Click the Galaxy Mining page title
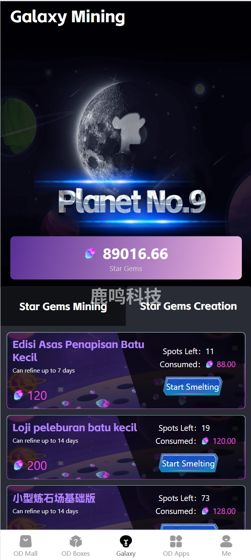Screen dimensions: 251x560 [68, 17]
